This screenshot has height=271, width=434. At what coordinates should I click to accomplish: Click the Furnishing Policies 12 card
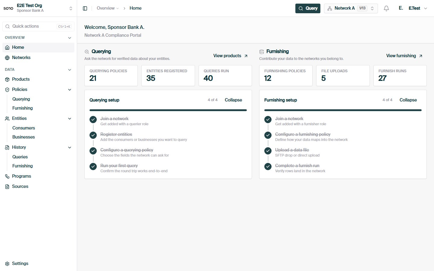[286, 76]
